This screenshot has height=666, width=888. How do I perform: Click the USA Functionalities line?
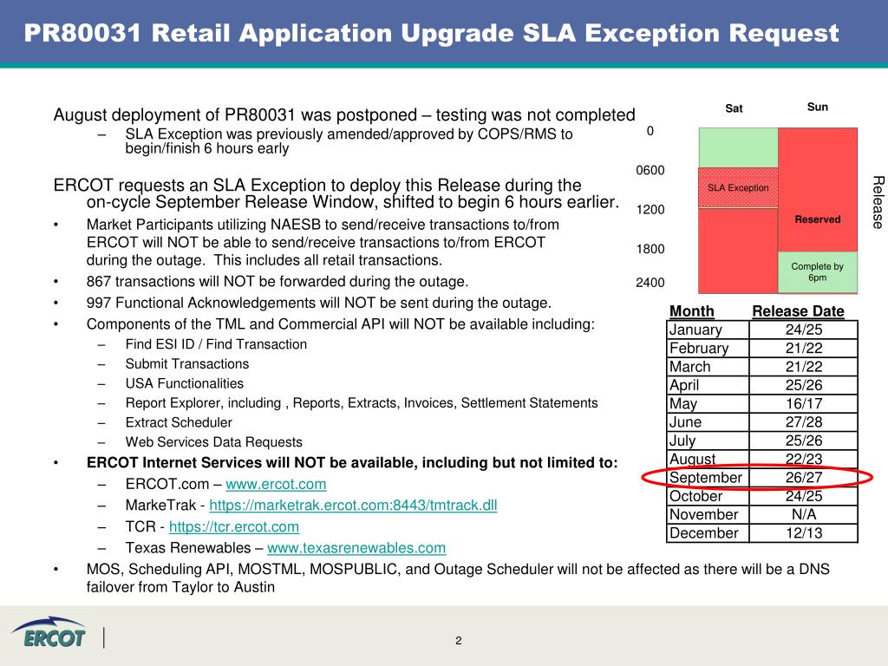tap(184, 383)
